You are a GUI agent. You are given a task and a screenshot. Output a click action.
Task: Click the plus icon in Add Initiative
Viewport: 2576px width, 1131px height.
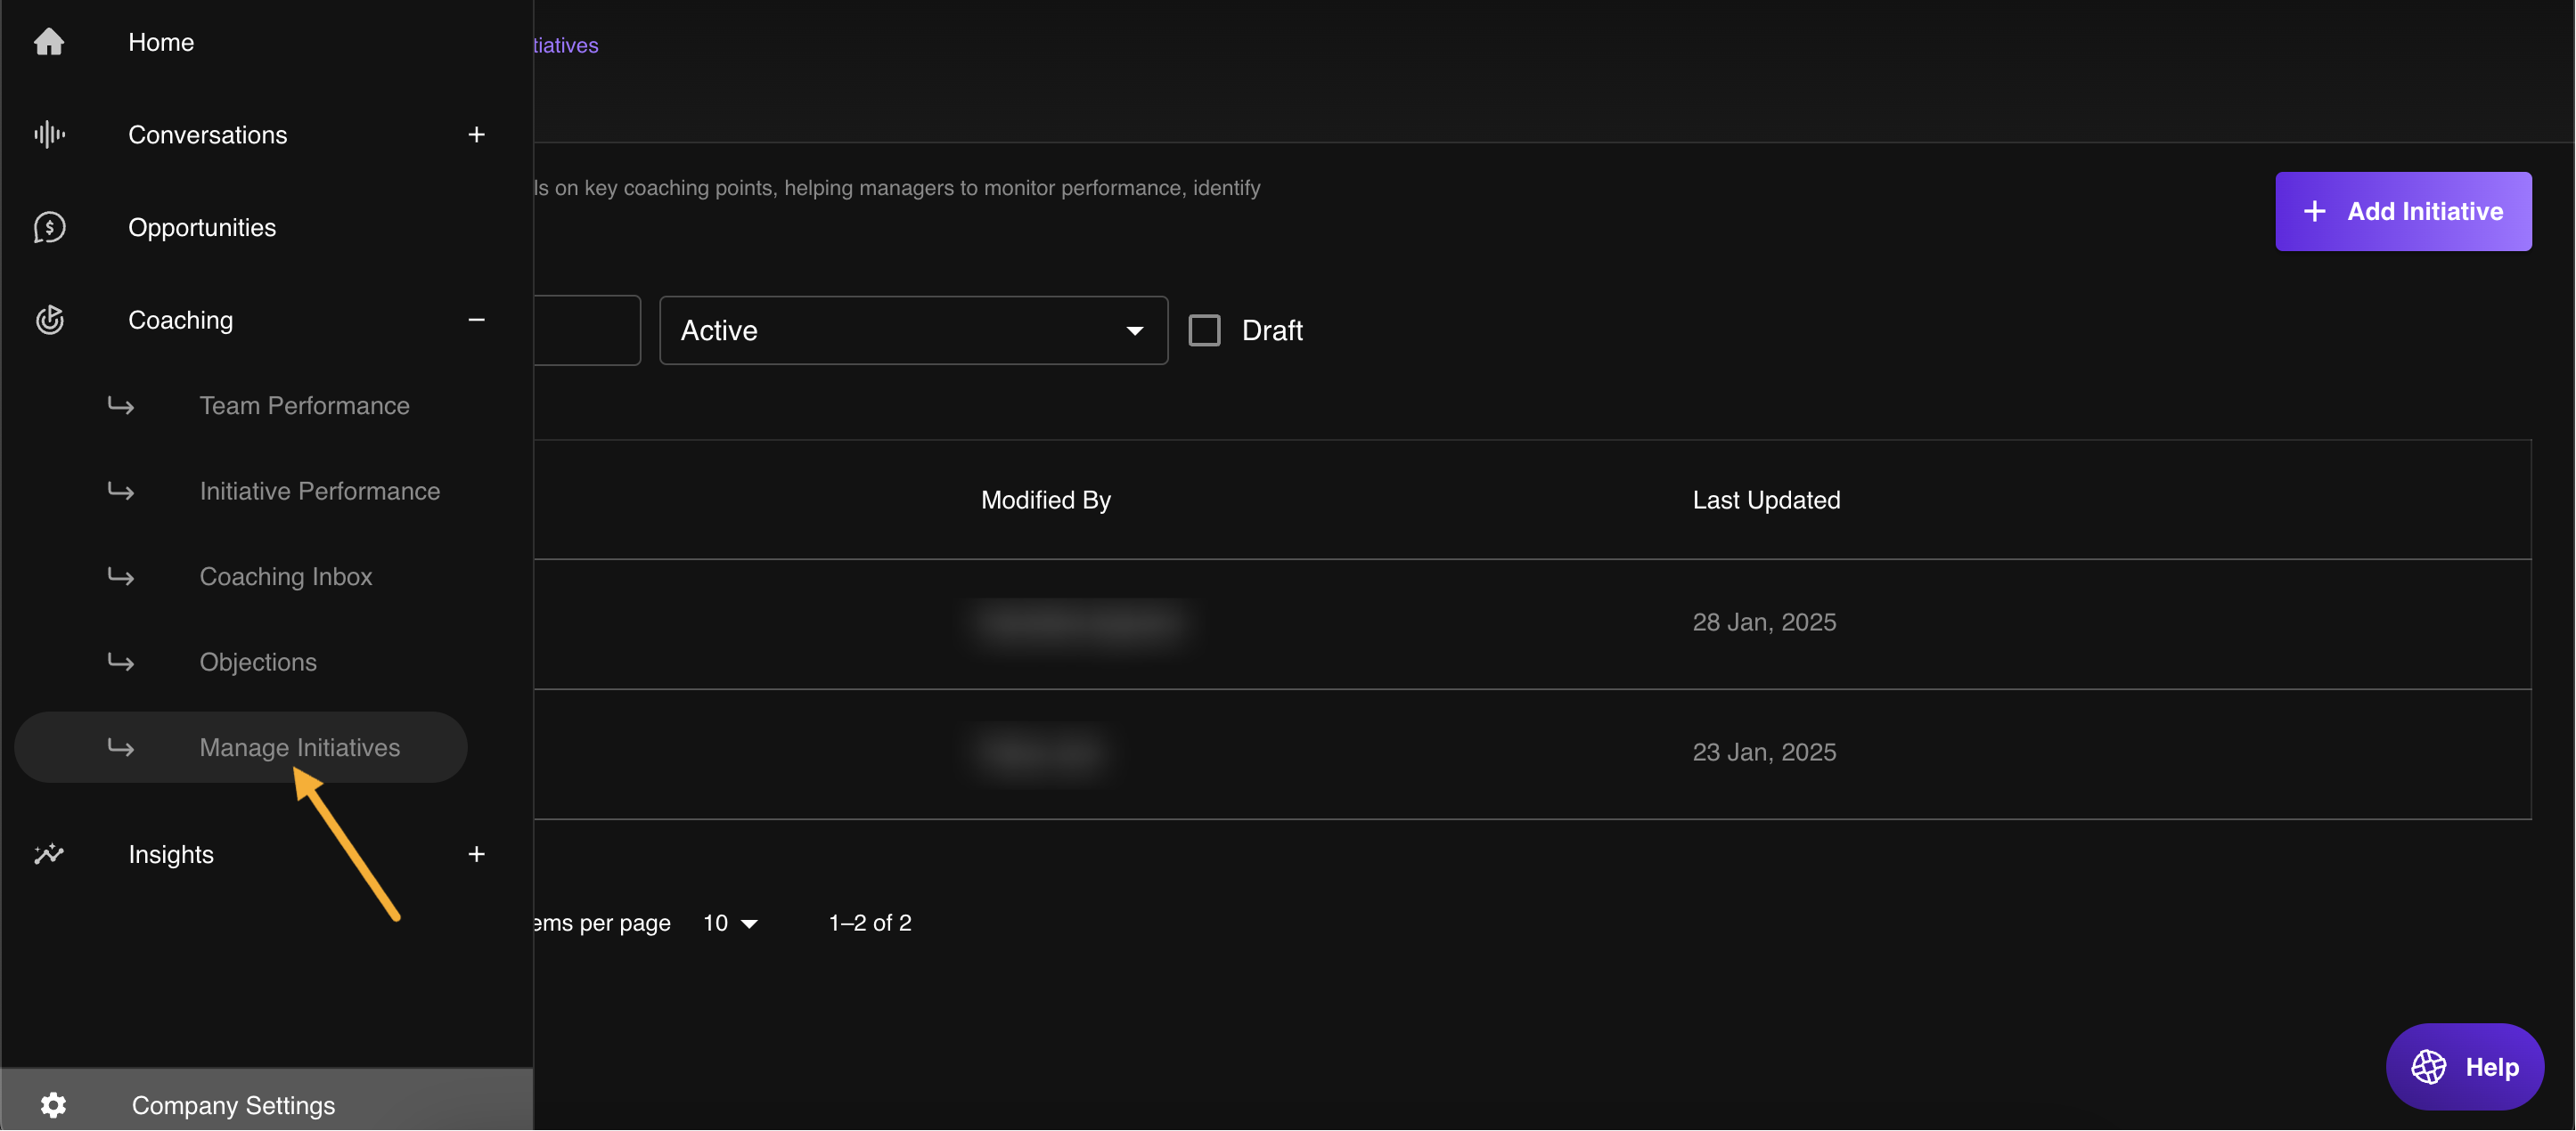coord(2314,212)
